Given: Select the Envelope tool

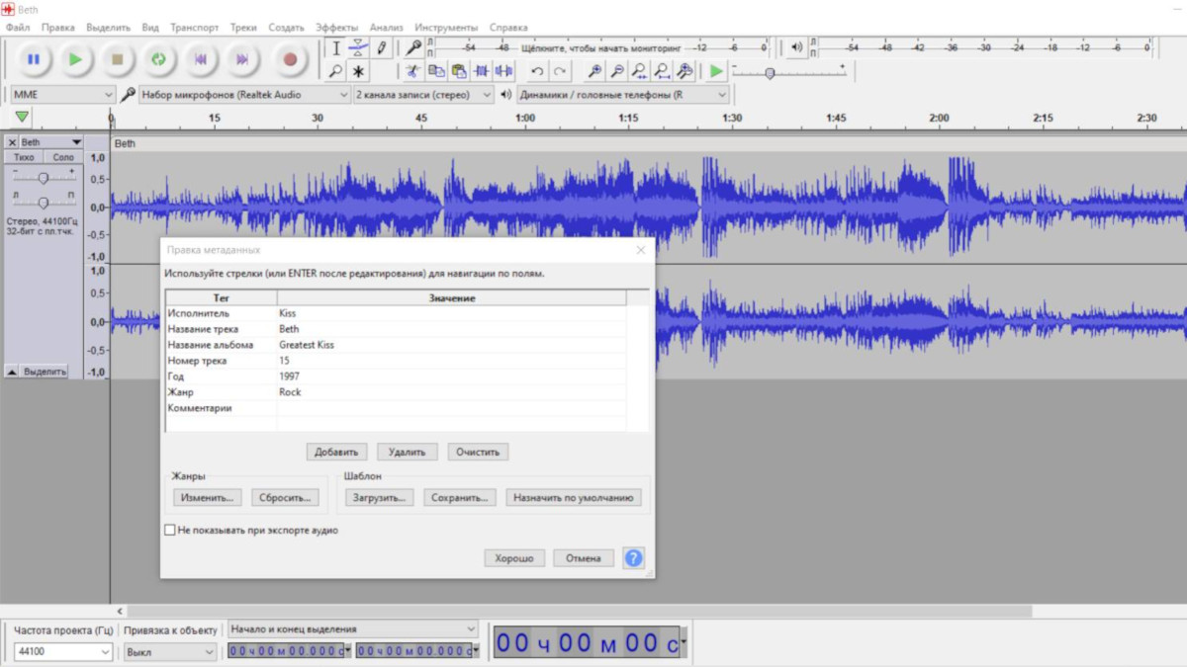Looking at the screenshot, I should pos(358,47).
